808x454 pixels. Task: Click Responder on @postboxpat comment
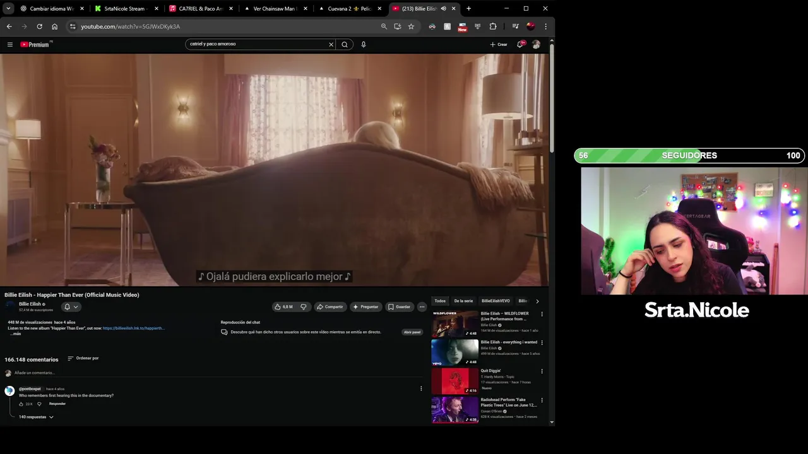57,404
